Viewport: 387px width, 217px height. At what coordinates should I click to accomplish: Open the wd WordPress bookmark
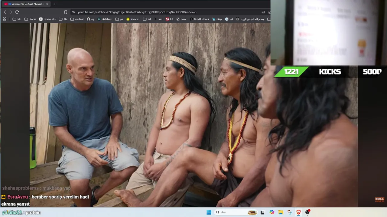coord(229,19)
